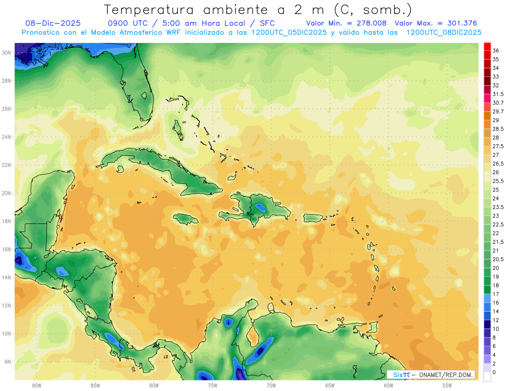
Task: Click the "0" value on the color scale
Action: (494, 372)
